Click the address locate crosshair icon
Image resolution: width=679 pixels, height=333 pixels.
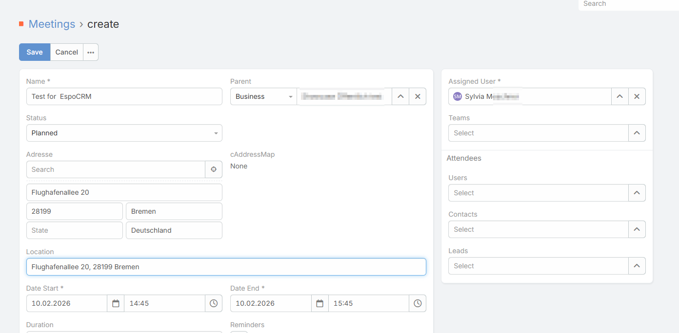click(214, 169)
